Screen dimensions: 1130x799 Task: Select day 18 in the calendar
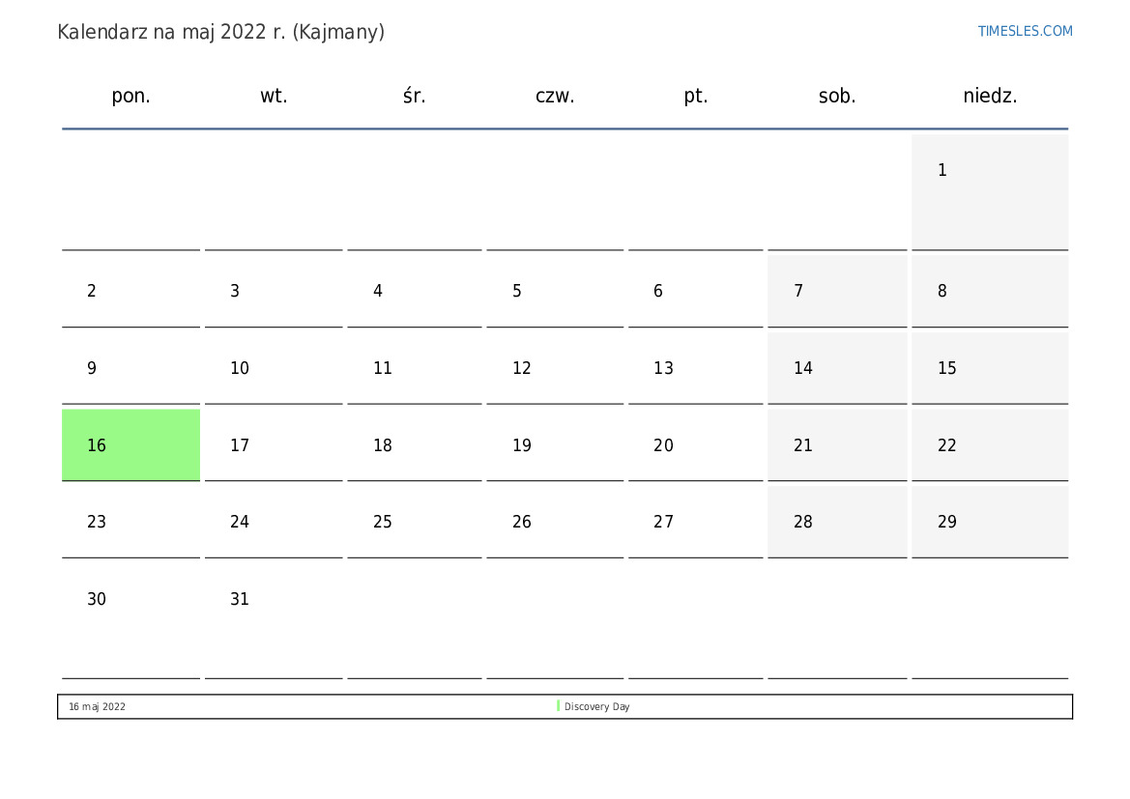414,444
